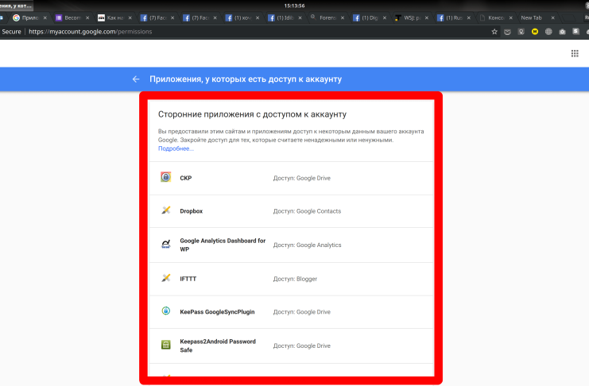589x386 pixels.
Task: Click Google Analytics Dashboard for WP icon
Action: pos(165,244)
